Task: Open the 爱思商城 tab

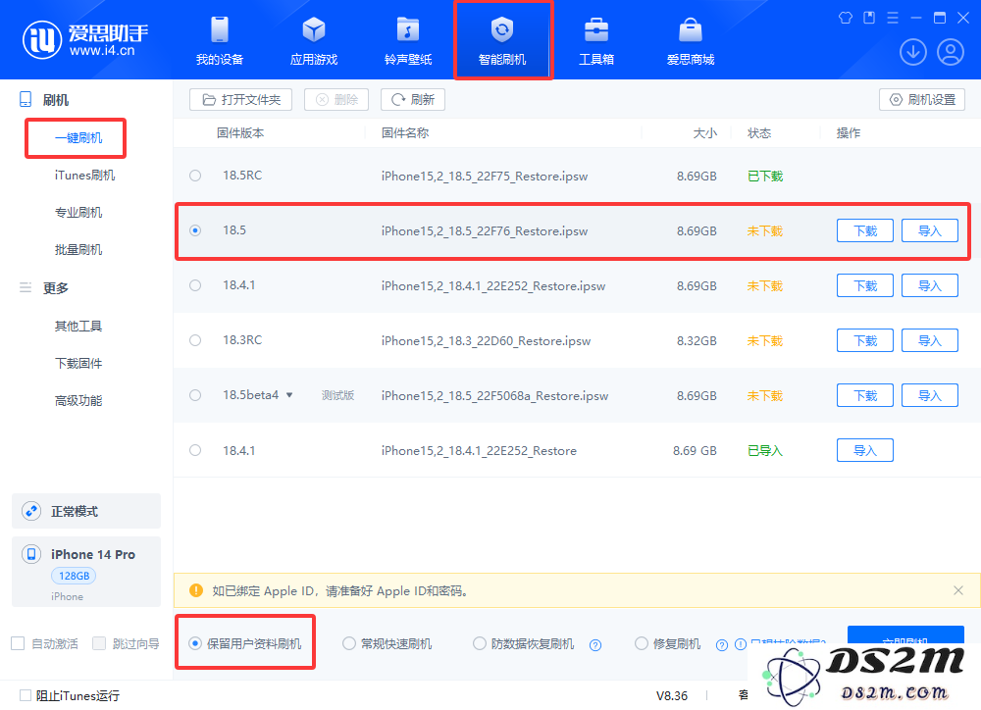Action: [x=691, y=40]
